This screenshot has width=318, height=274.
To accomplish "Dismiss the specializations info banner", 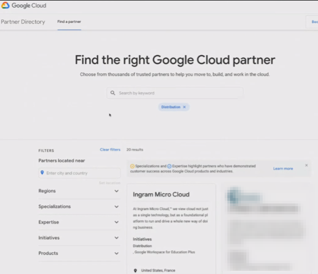I will coord(307,165).
